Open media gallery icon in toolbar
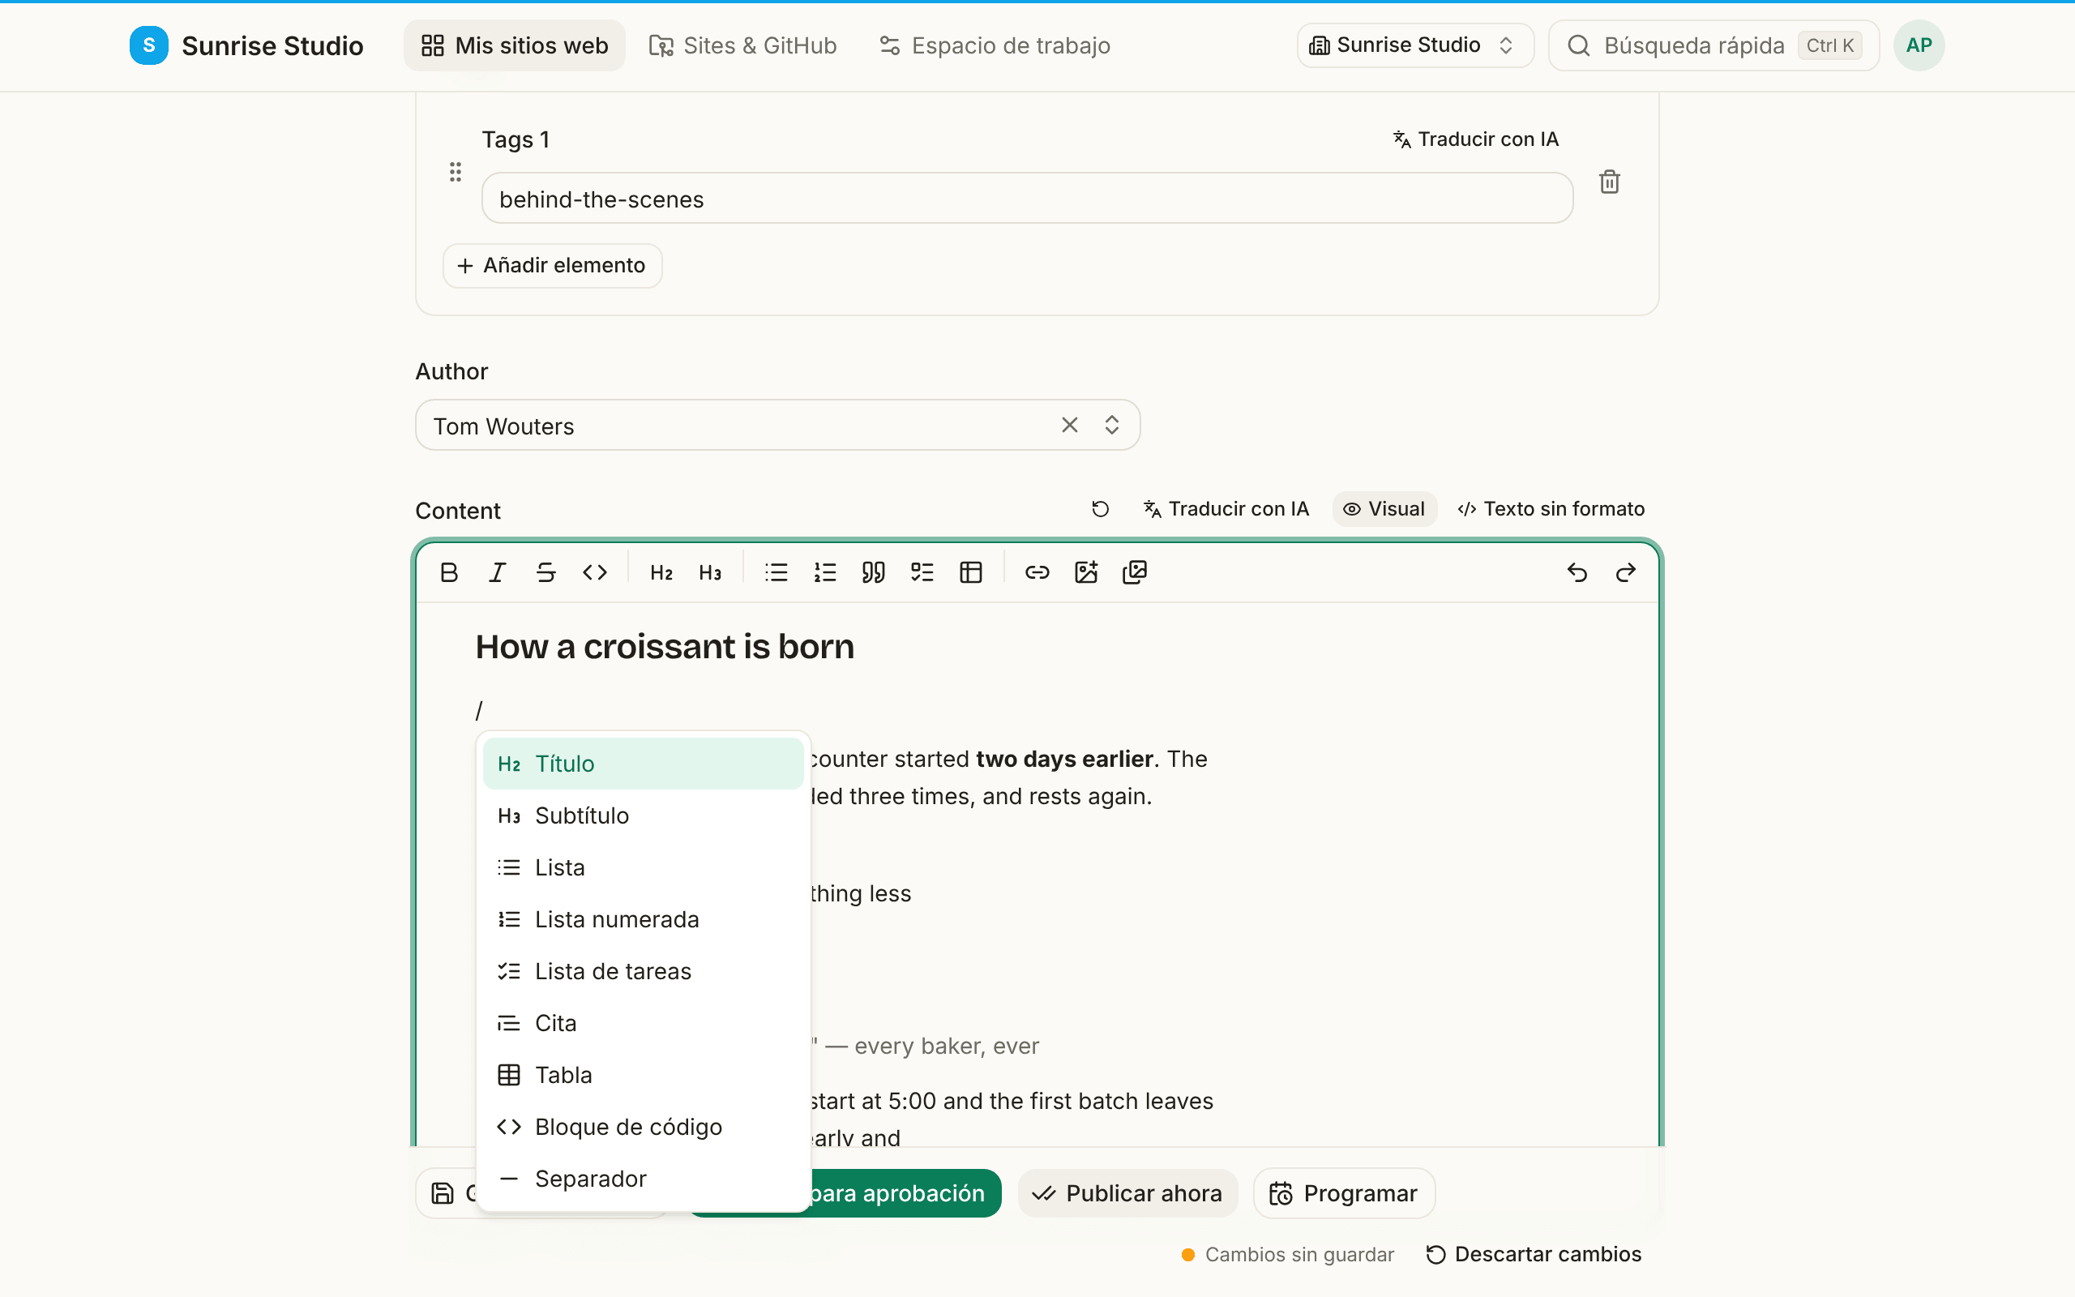Image resolution: width=2075 pixels, height=1297 pixels. click(x=1136, y=572)
